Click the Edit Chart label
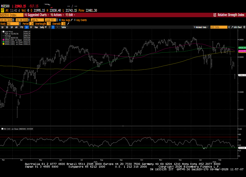 point(238,27)
